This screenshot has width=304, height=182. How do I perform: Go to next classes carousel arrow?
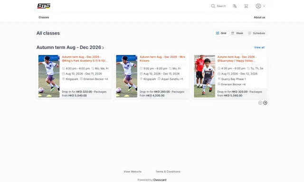(x=265, y=103)
